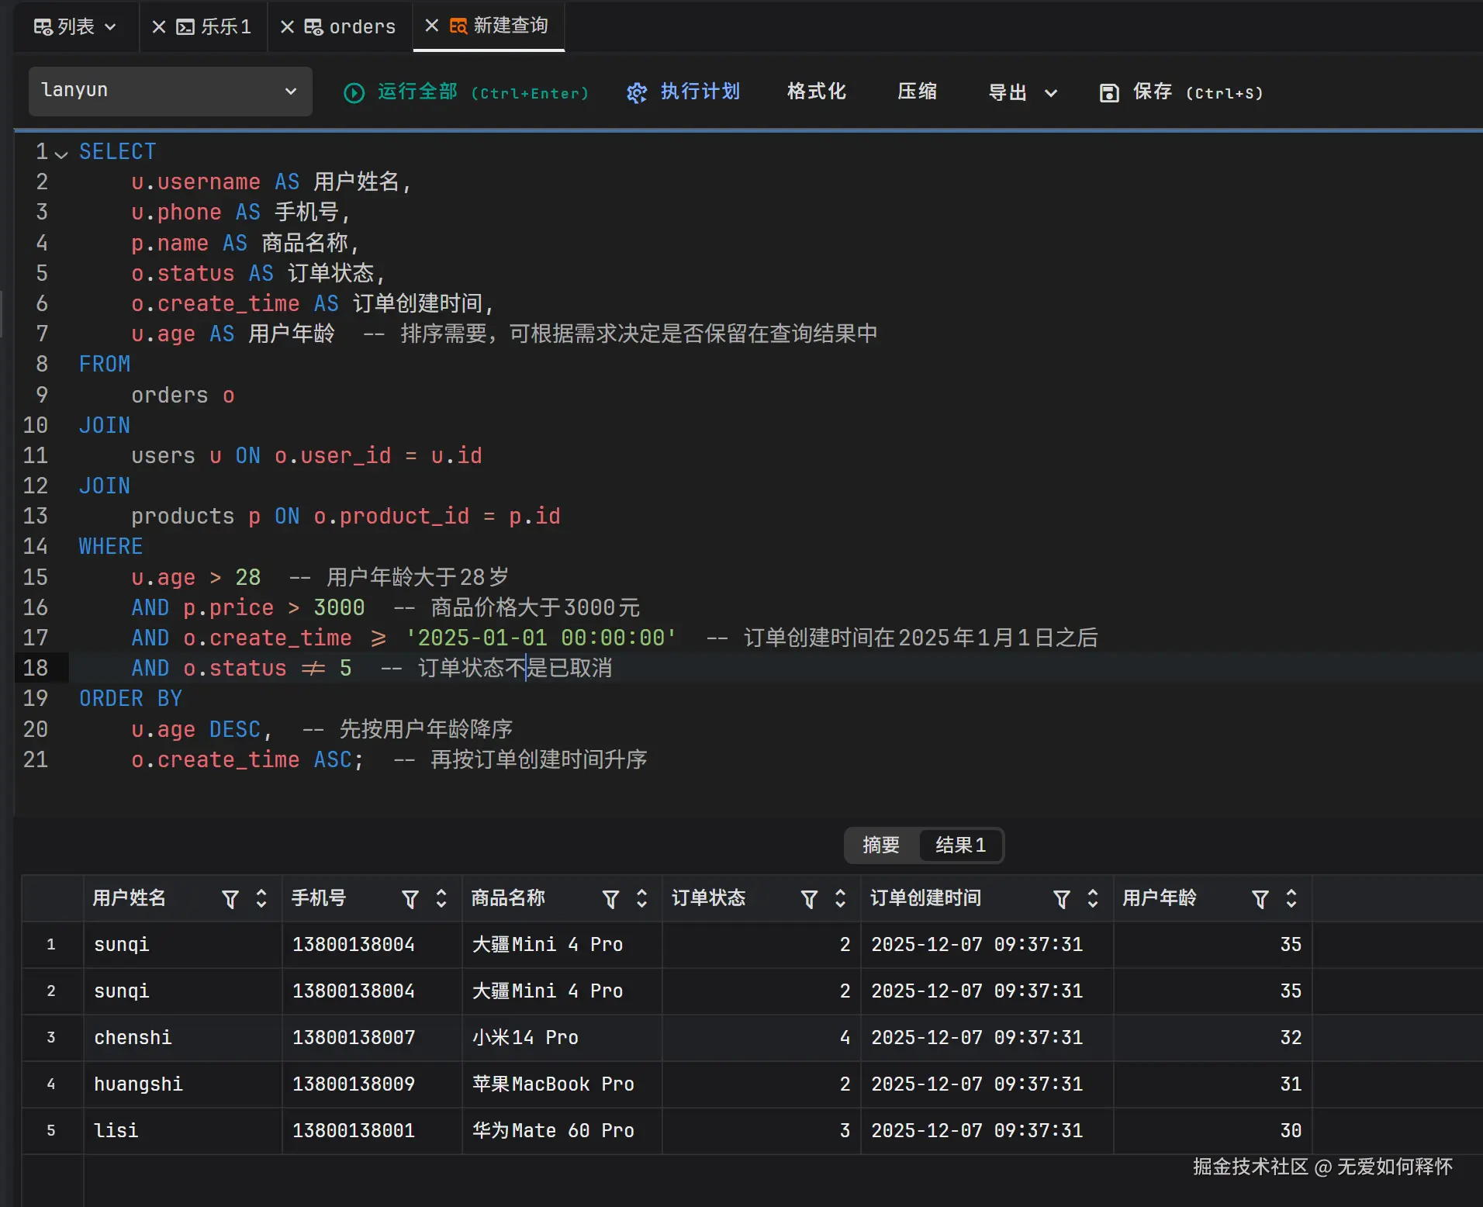Click the huangshi username cell

coord(183,1084)
